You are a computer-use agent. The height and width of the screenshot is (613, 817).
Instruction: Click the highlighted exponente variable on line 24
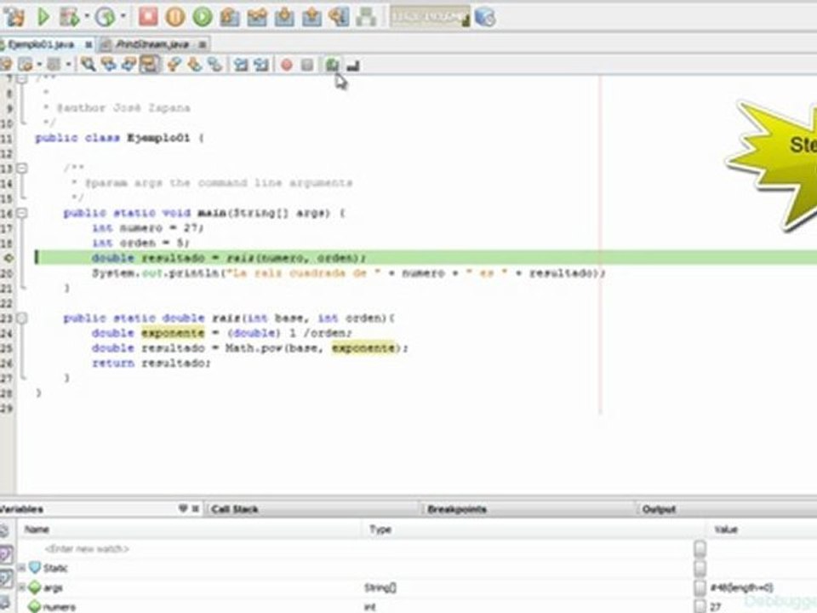click(173, 333)
